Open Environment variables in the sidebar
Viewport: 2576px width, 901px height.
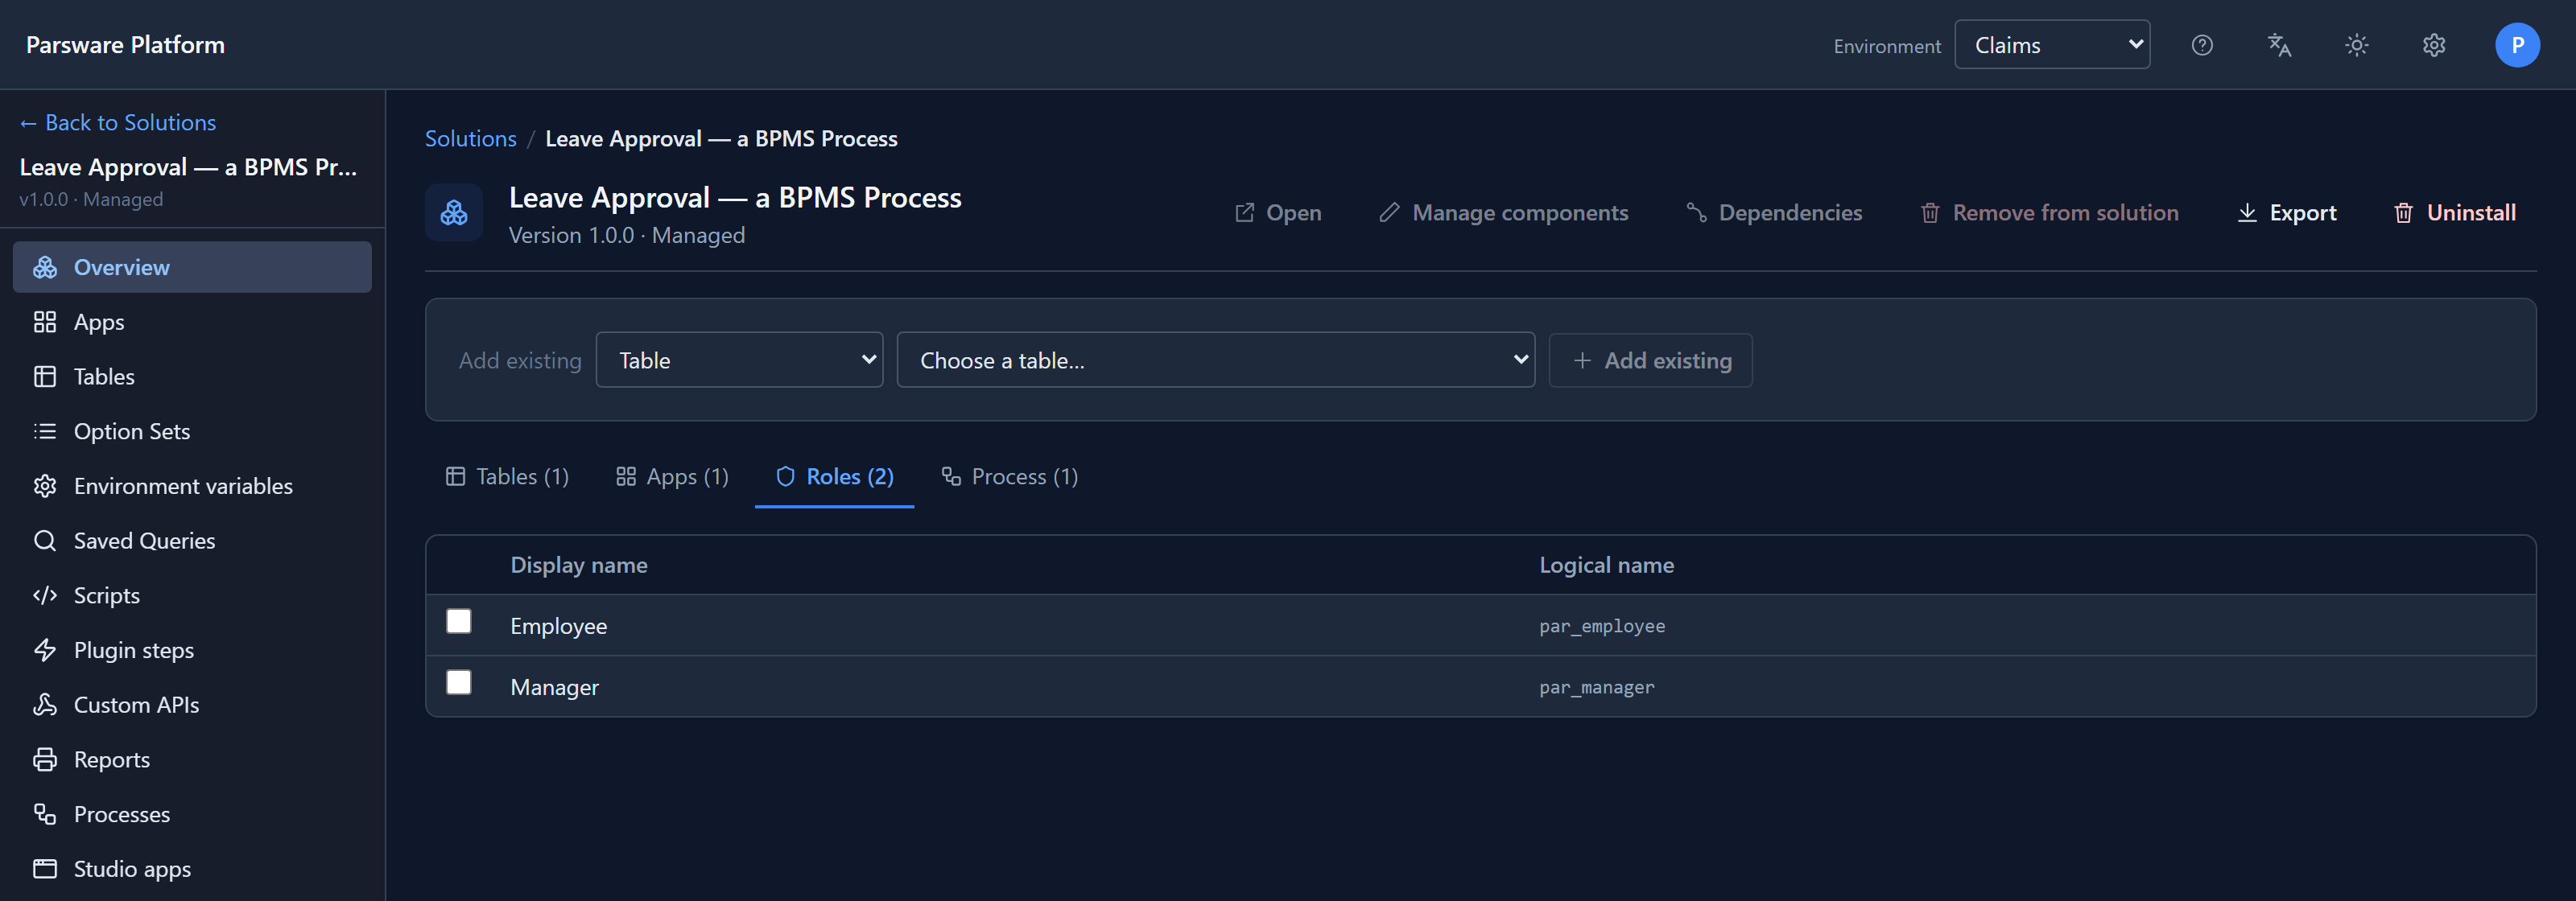pos(192,487)
